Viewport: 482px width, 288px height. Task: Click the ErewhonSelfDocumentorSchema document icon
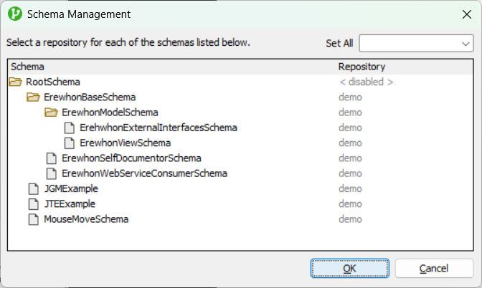[x=50, y=158]
